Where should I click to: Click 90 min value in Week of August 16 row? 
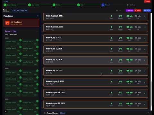138,93
